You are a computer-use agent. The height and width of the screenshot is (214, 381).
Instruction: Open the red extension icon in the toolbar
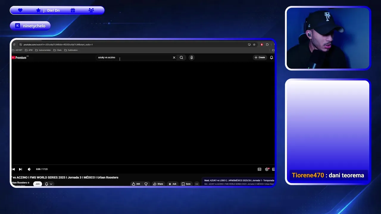(262, 45)
